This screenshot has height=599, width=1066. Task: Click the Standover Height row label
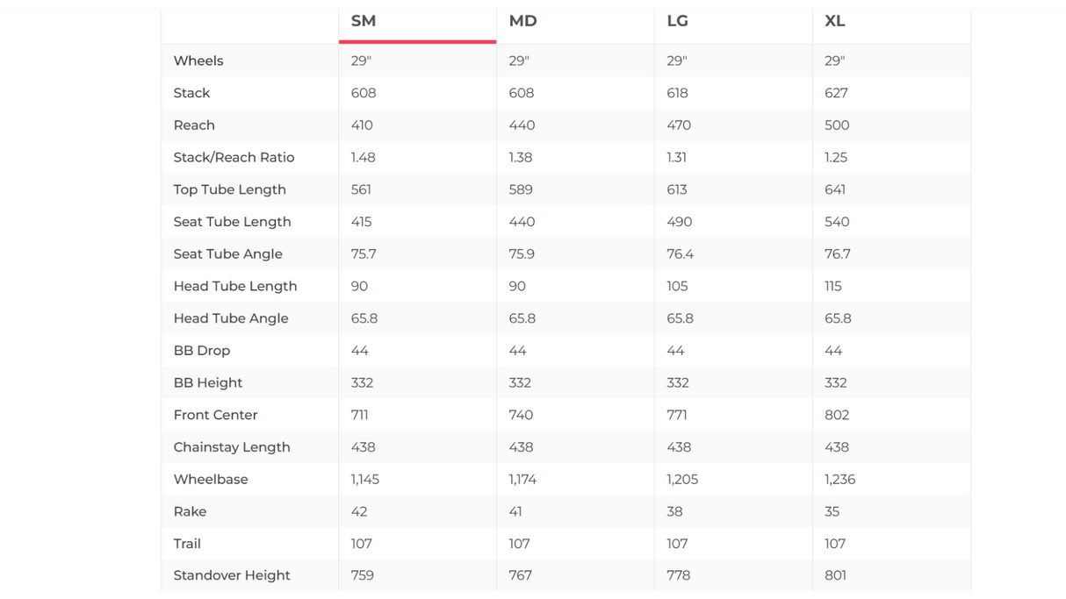[232, 575]
